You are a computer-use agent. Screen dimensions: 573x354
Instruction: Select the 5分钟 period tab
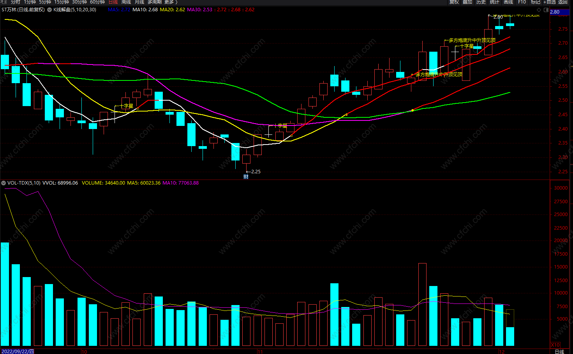coord(45,2)
